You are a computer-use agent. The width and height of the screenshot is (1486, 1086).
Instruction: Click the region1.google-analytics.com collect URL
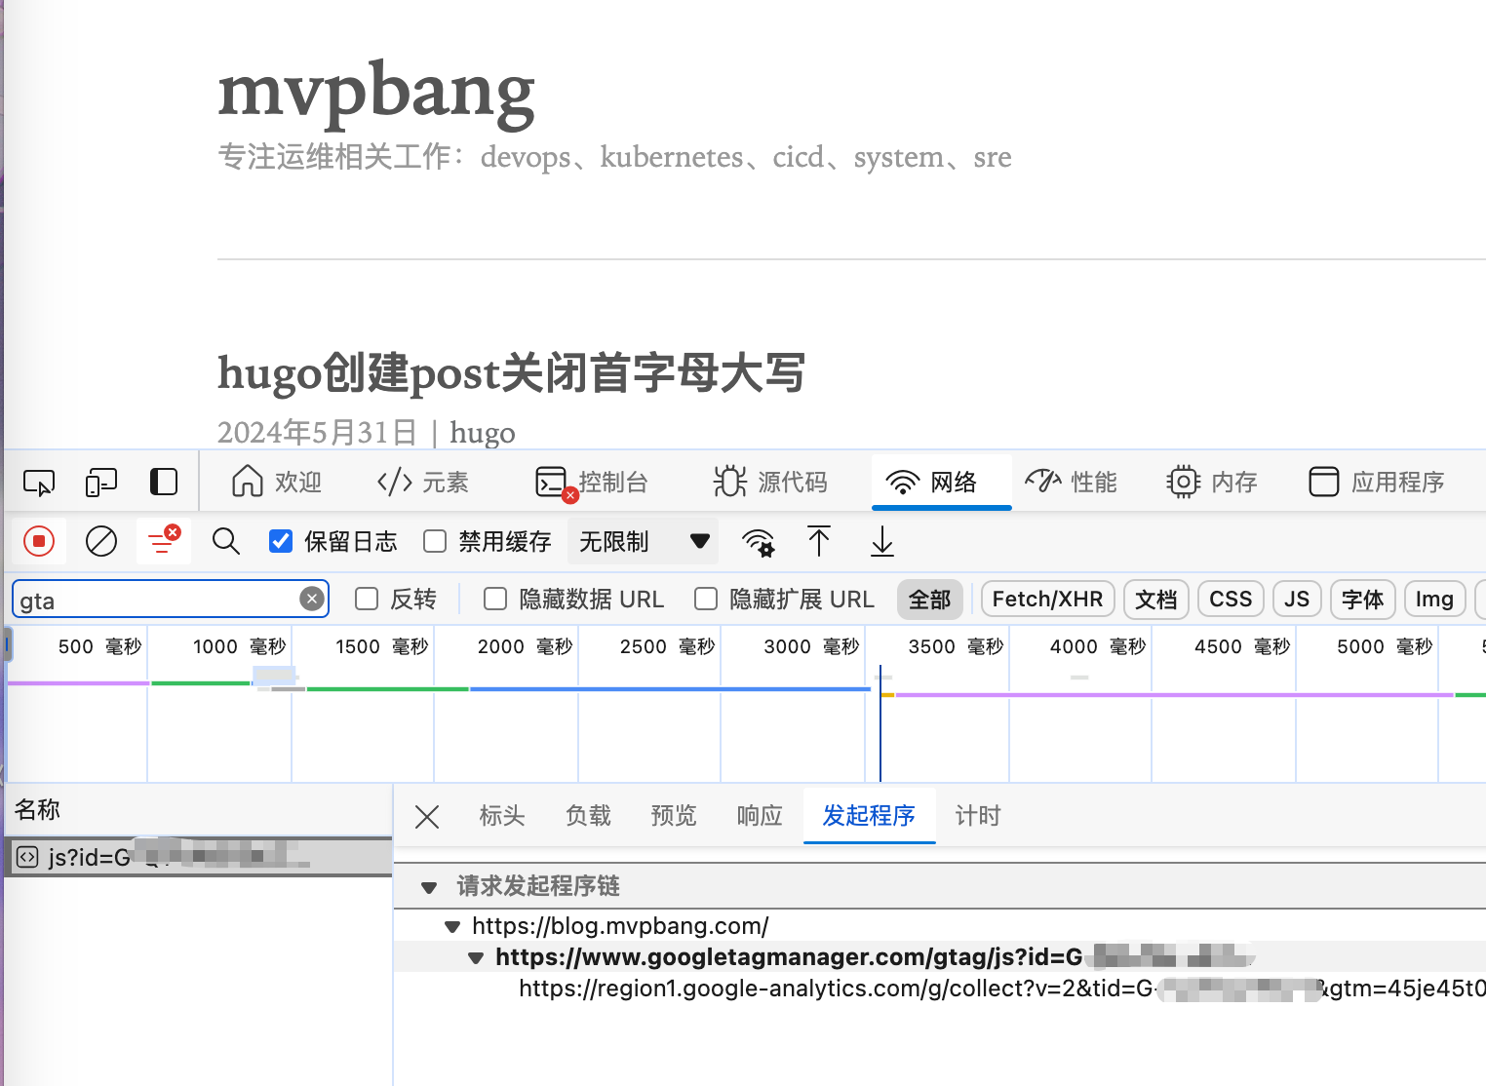1002,989
